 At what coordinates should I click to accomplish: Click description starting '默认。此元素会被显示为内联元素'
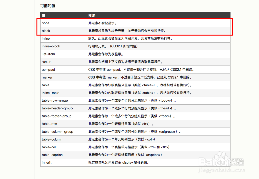[x=130, y=39]
